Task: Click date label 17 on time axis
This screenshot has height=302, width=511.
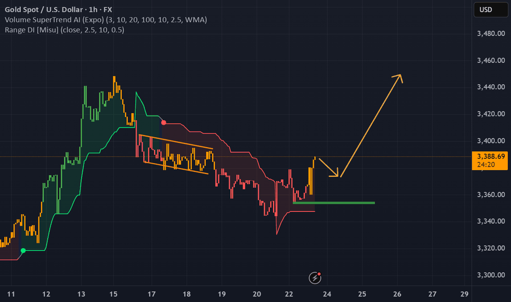Action: point(151,294)
